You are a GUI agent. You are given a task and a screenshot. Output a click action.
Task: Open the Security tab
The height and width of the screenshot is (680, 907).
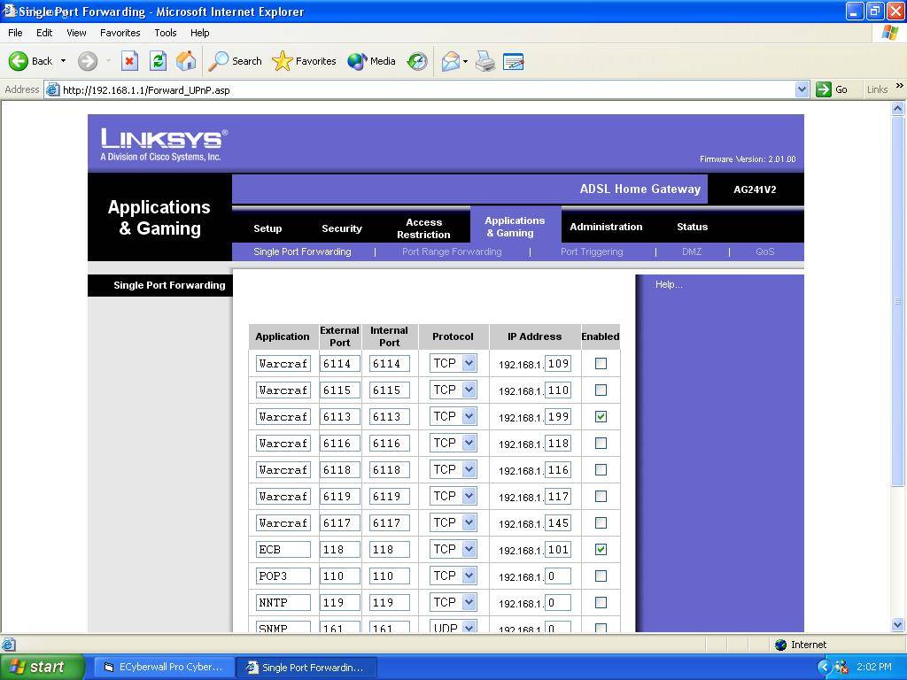coord(342,228)
